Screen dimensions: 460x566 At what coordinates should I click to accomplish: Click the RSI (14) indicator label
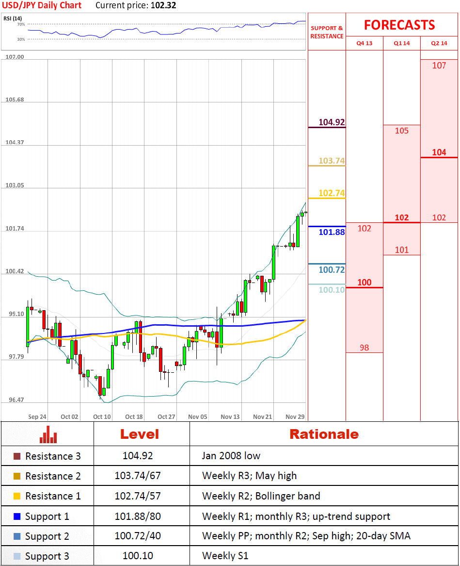[14, 17]
